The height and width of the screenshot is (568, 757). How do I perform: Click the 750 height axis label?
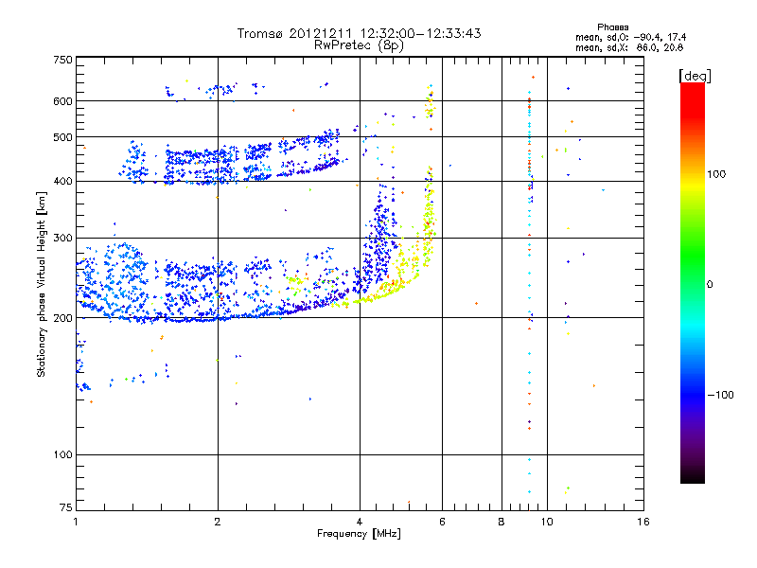coord(62,60)
